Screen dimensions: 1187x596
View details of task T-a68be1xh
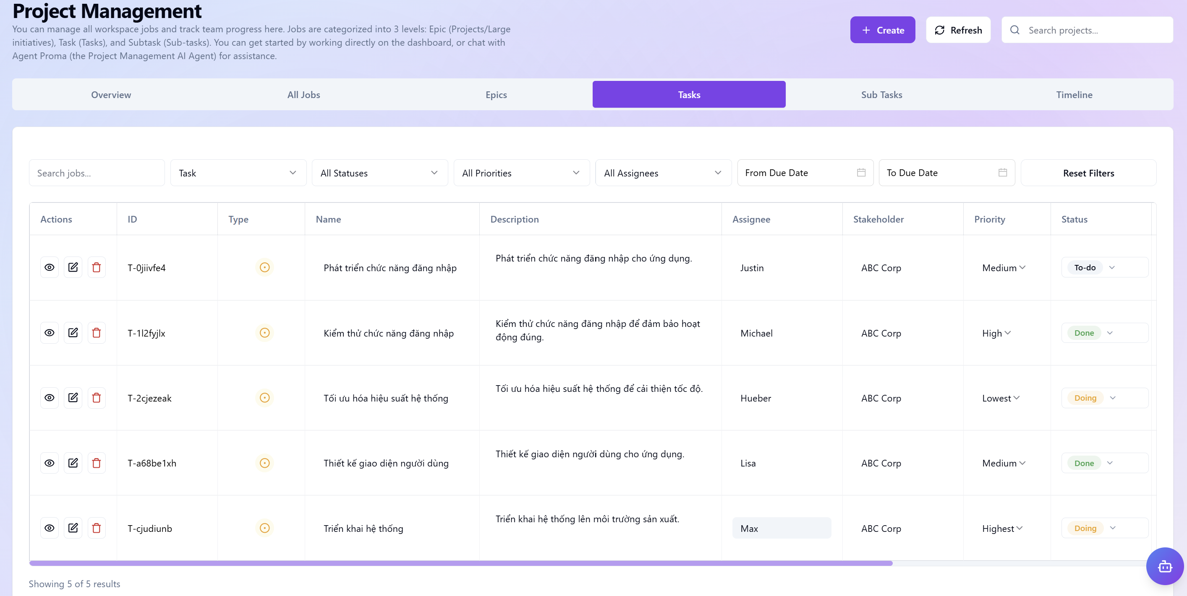49,463
